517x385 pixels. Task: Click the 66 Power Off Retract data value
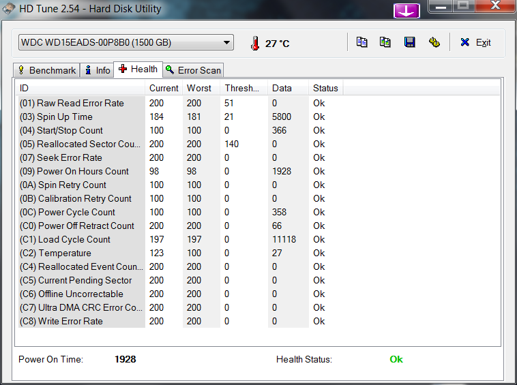277,226
